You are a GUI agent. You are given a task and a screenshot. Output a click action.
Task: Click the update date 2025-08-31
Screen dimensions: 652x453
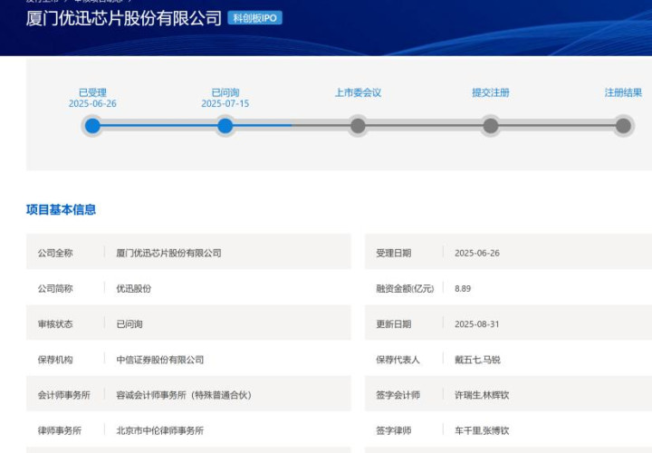pos(477,324)
